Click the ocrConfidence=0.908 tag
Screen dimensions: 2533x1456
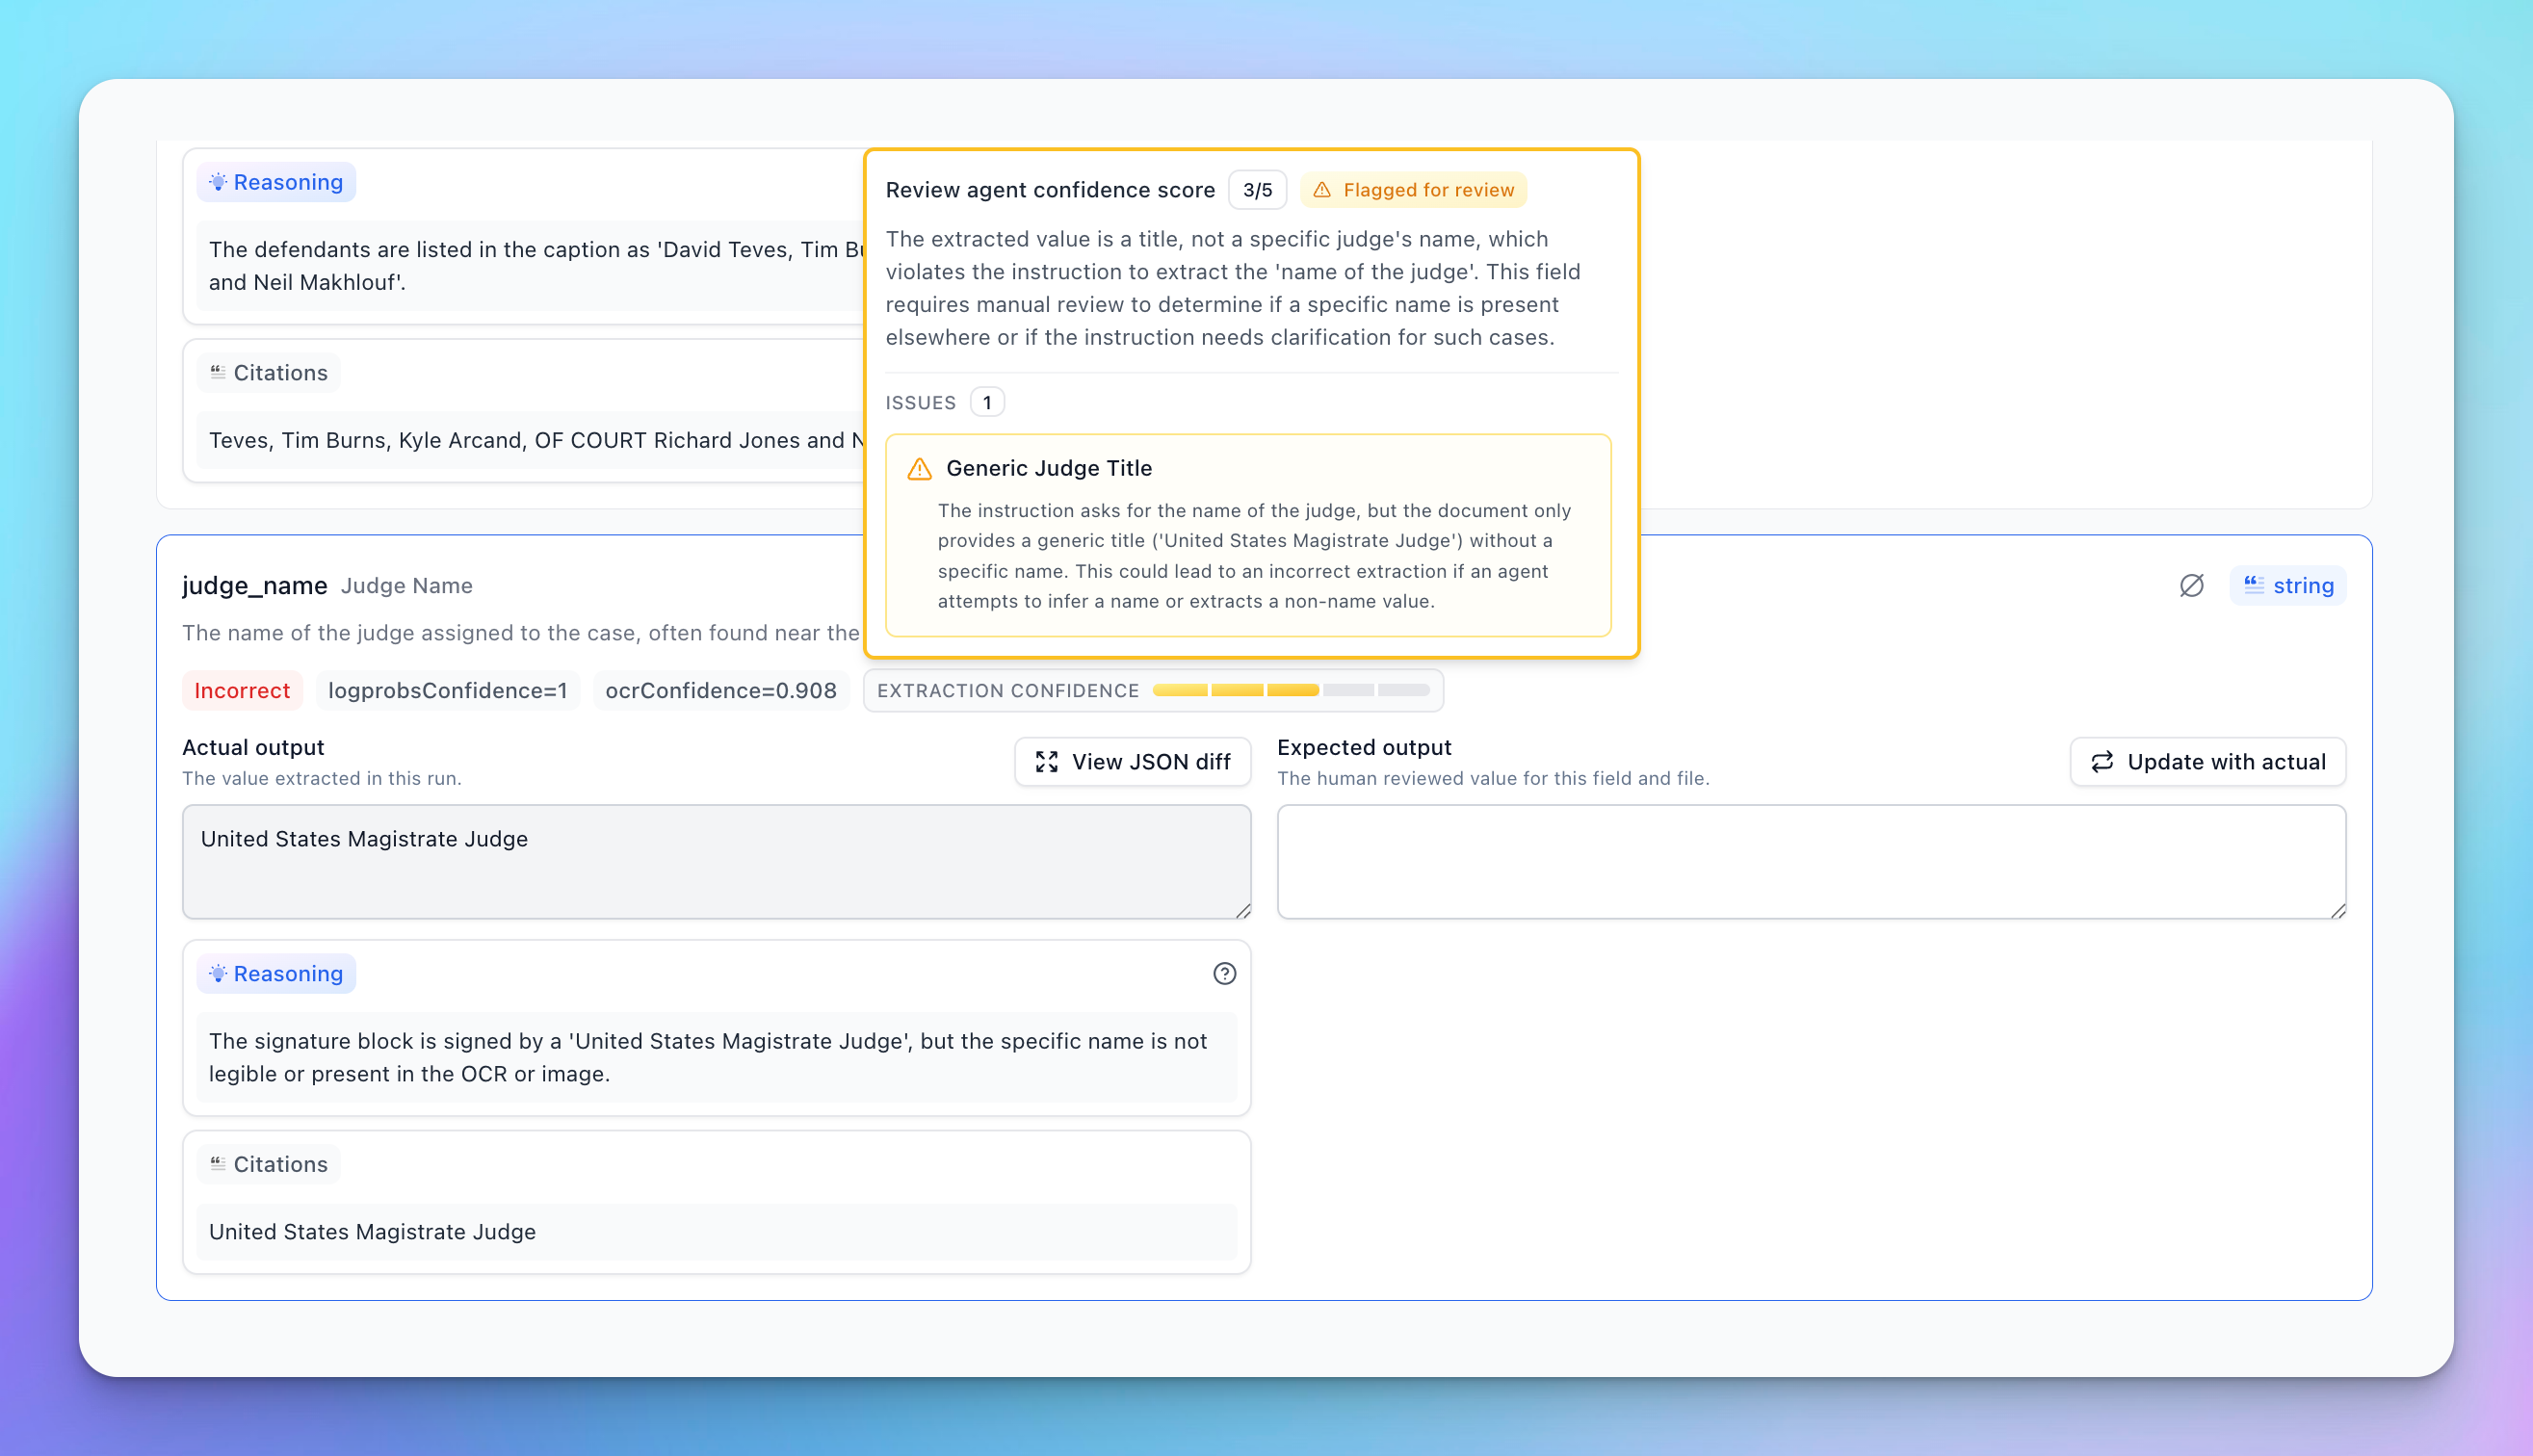pyautogui.click(x=720, y=690)
